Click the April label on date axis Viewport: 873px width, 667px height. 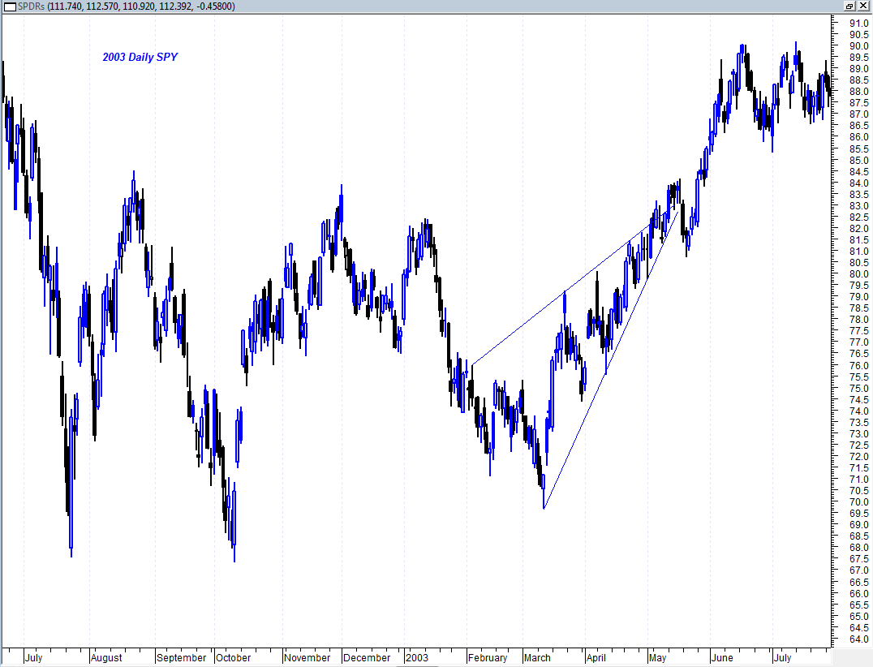pos(596,657)
